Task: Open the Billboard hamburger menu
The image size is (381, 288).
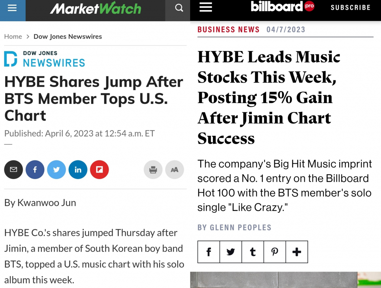Action: 206,7
